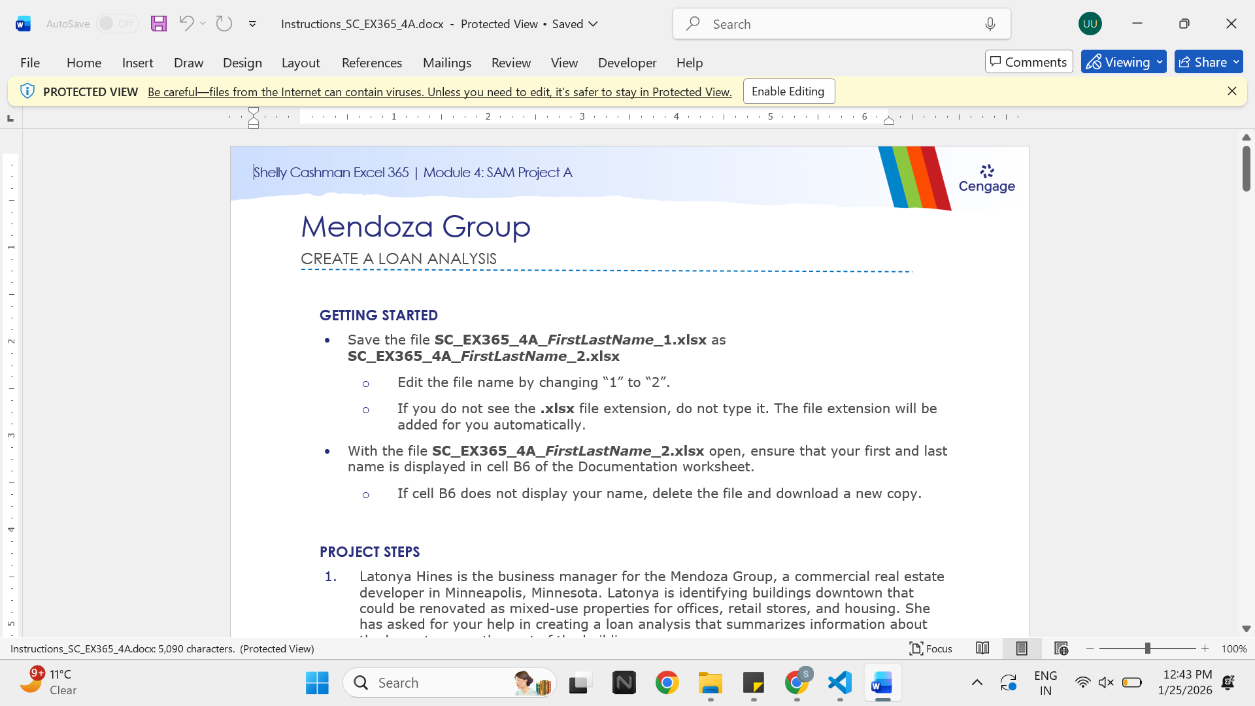Expand the Undo history dropdown

click(203, 24)
